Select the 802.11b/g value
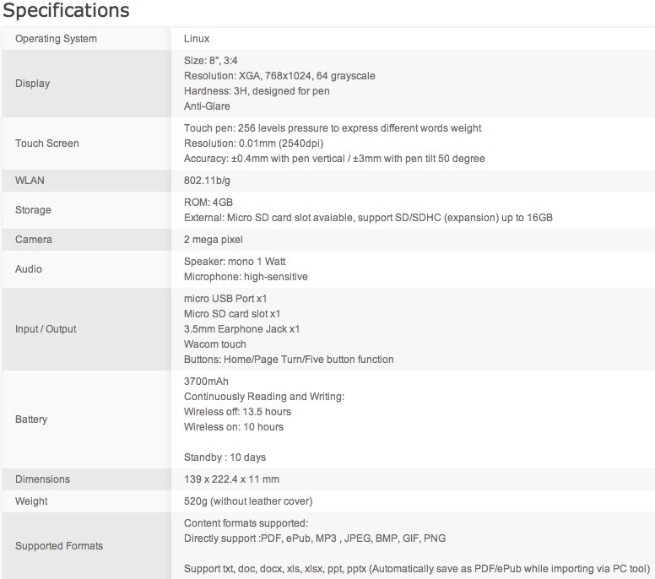Image resolution: width=655 pixels, height=579 pixels. (207, 181)
